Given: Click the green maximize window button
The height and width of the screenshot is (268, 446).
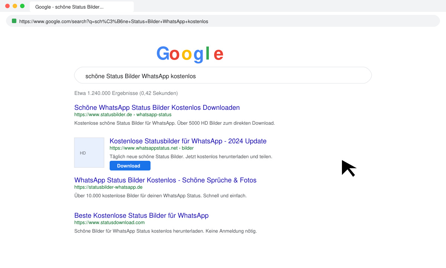Looking at the screenshot, I should [x=22, y=6].
